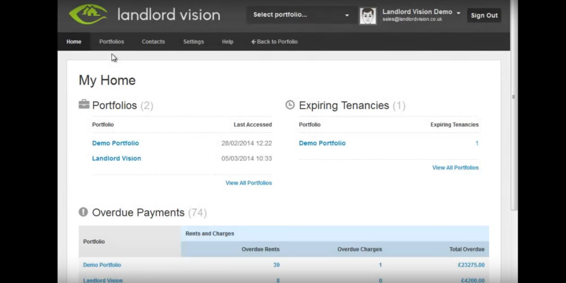Viewport: 566px width, 283px height.
Task: Click the Overdue Charges column header
Action: [360, 249]
